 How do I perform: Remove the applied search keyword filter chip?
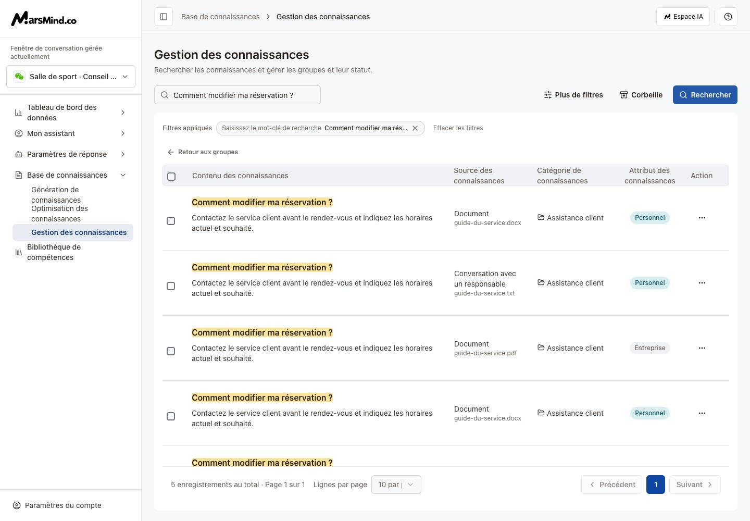[415, 128]
